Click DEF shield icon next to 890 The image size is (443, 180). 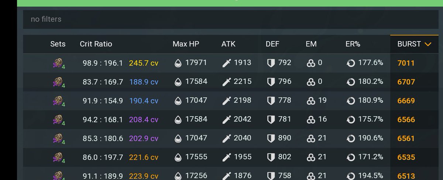tap(271, 138)
